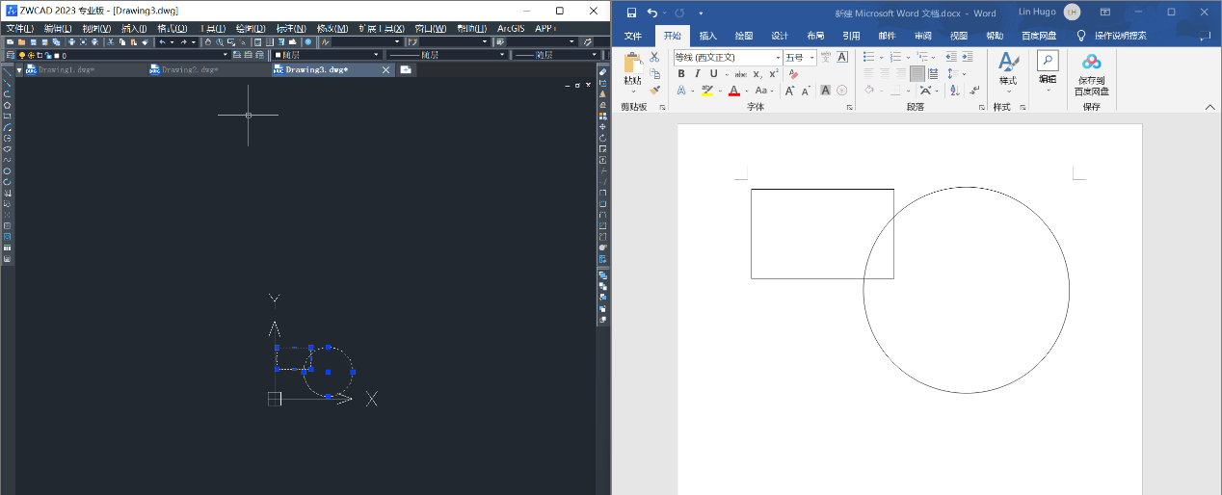
Task: Click the Word save icon in quick access
Action: pyautogui.click(x=631, y=13)
